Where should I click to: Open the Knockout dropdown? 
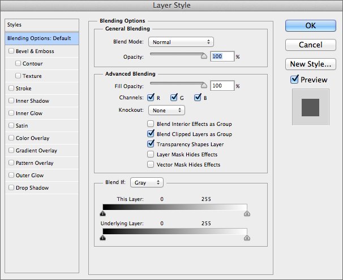click(166, 110)
